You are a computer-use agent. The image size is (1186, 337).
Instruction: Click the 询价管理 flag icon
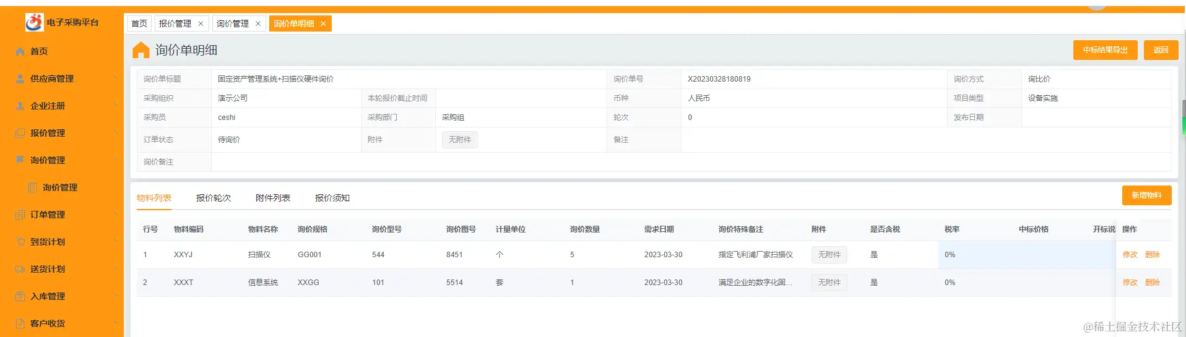tap(20, 160)
